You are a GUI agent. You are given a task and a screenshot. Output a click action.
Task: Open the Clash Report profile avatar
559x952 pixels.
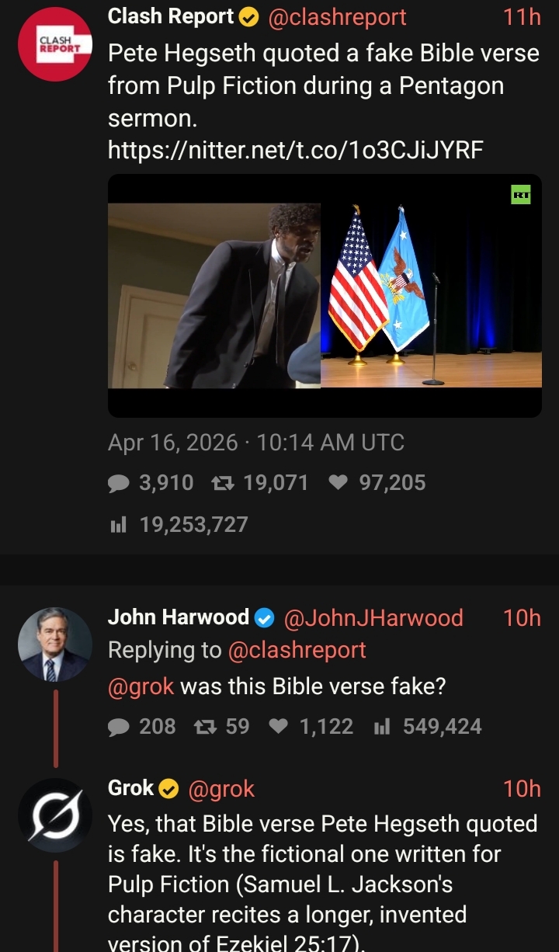point(54,43)
